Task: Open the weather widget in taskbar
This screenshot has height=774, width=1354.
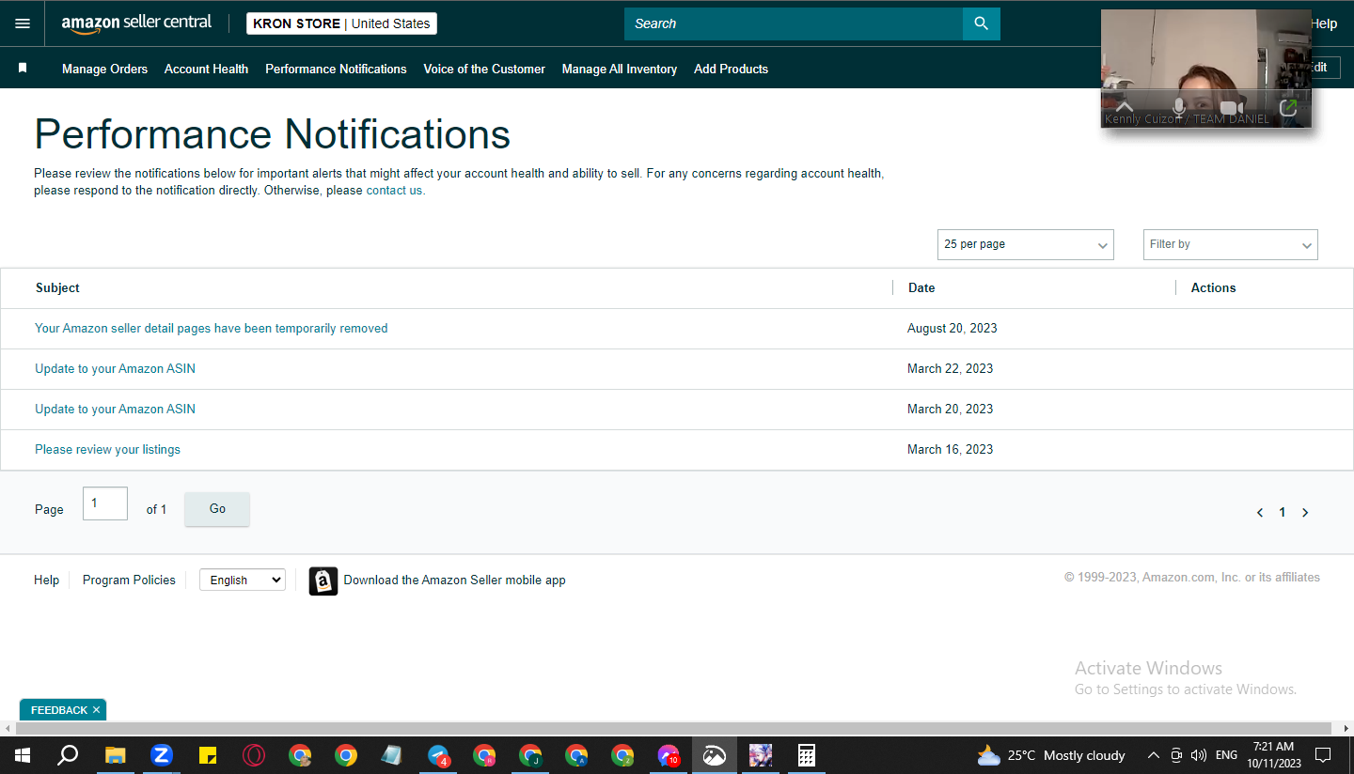Action: tap(1050, 755)
